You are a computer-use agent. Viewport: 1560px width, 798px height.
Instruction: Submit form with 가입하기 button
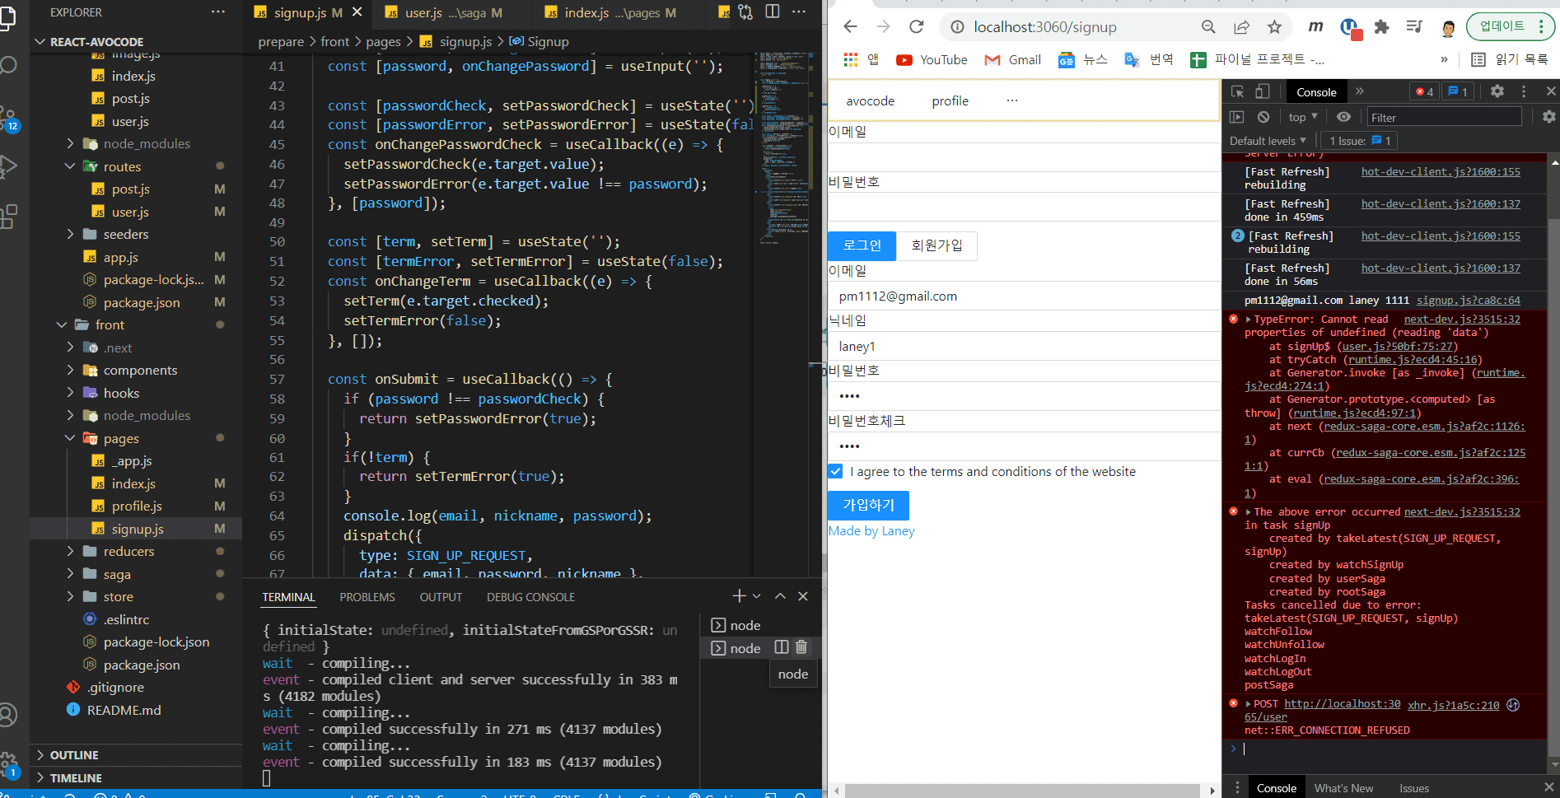point(868,505)
